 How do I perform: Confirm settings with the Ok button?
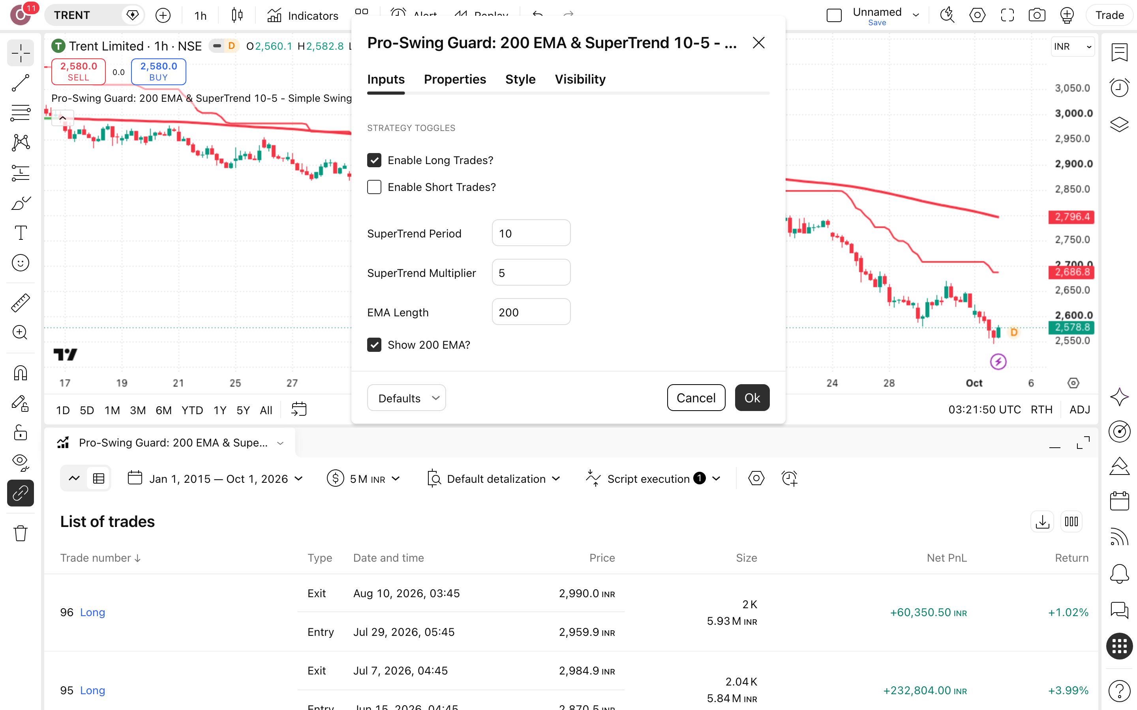click(x=752, y=398)
